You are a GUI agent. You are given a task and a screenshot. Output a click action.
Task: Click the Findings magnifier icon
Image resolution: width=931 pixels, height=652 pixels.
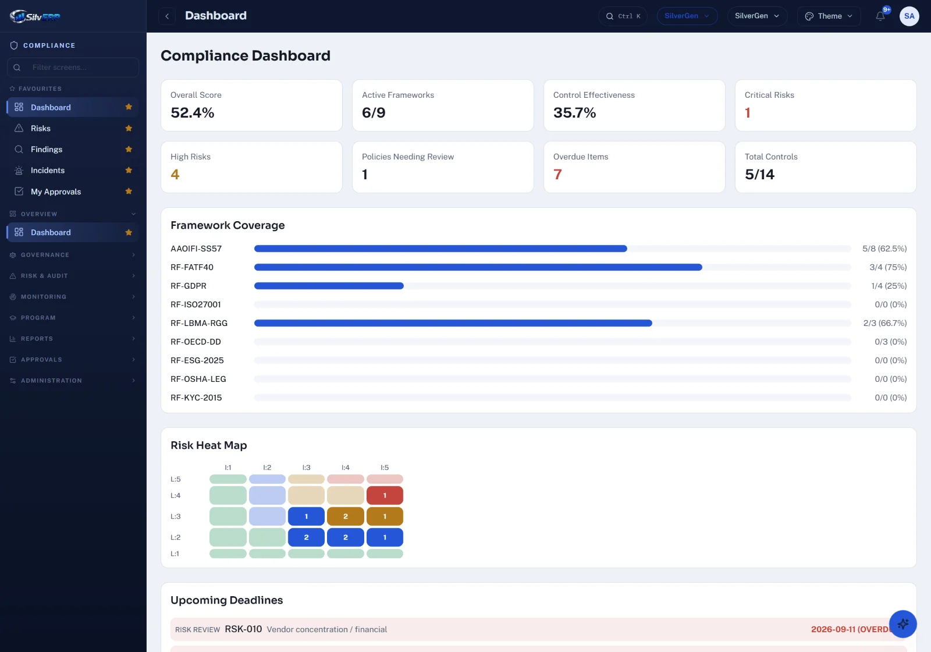(19, 150)
